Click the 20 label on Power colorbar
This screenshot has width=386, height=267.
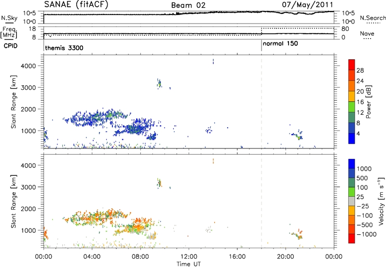(x=360, y=92)
